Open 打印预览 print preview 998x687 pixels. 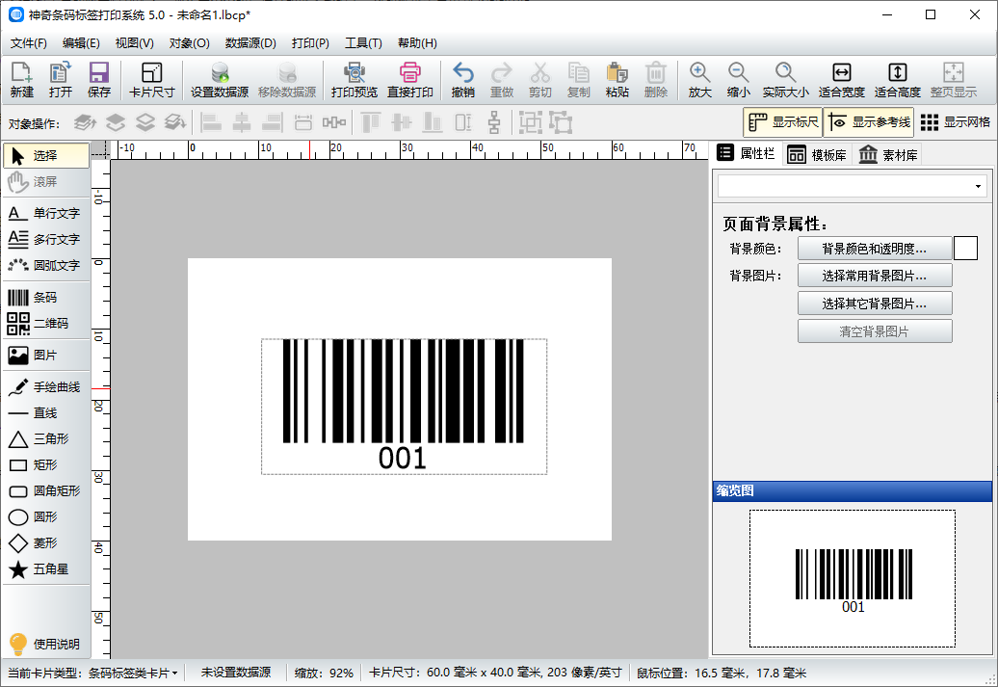(x=354, y=80)
